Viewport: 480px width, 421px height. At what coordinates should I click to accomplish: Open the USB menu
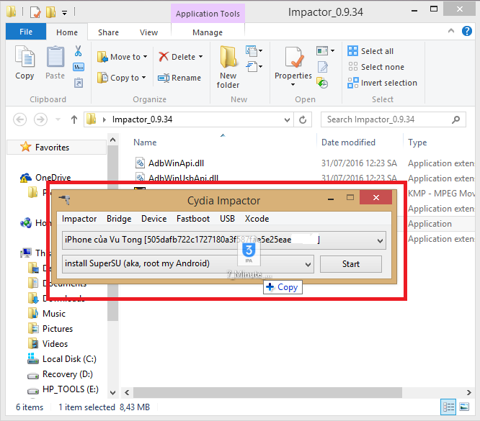pos(228,219)
